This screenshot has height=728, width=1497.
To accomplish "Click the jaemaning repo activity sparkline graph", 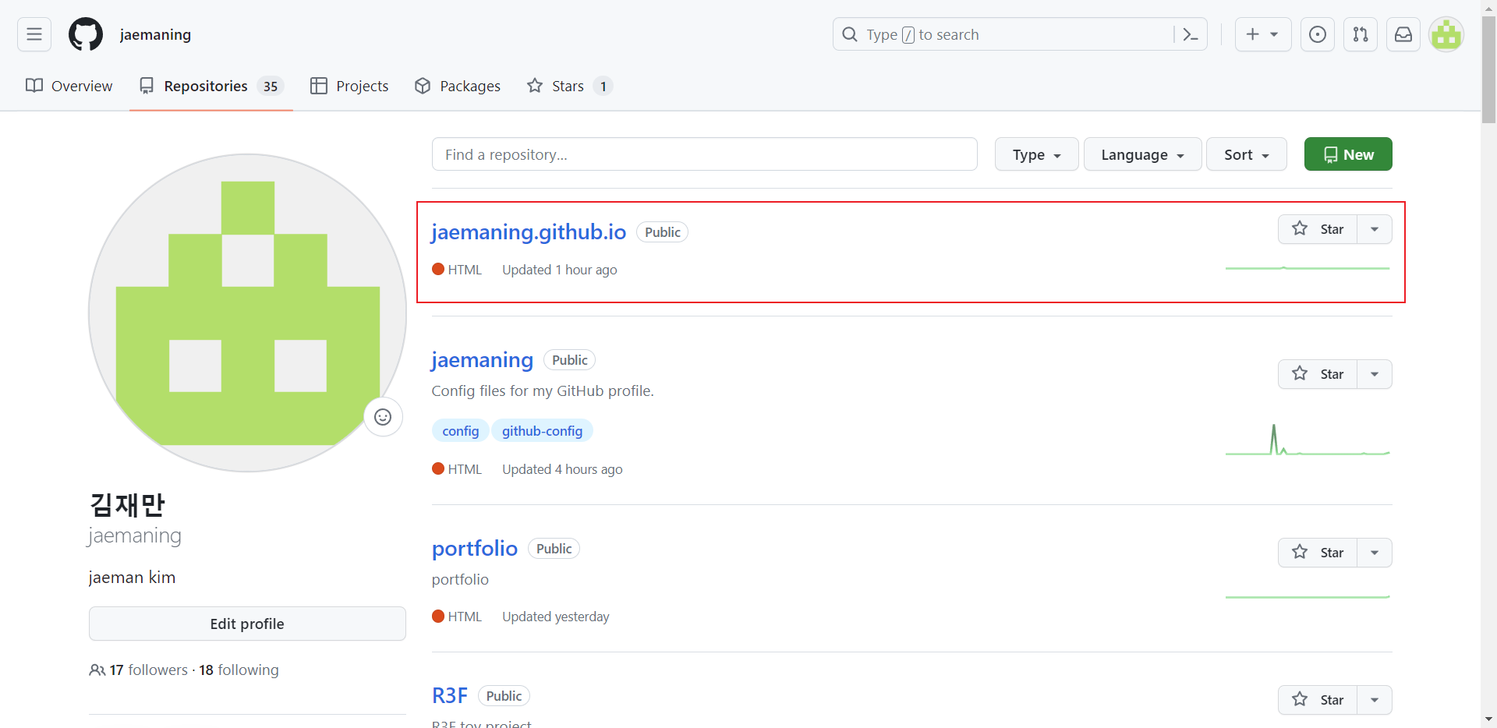I will click(1308, 440).
